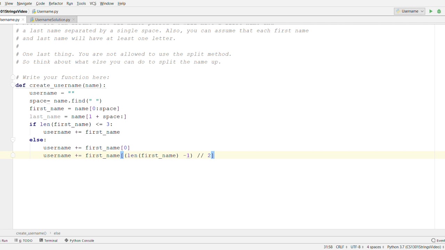The width and height of the screenshot is (445, 250).
Task: Click on username += first_name[0] line
Action: pos(87,148)
